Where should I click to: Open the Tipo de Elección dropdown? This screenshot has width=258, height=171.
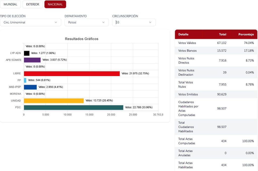point(30,22)
